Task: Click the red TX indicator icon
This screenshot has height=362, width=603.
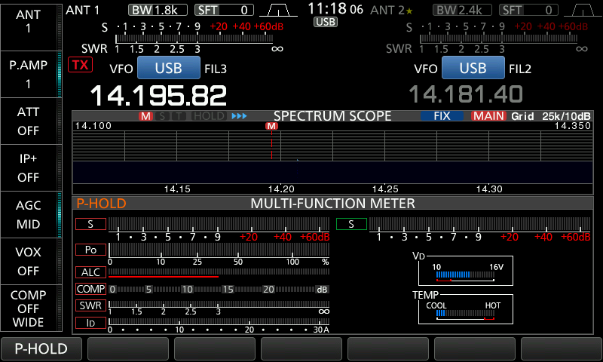Action: coord(79,65)
